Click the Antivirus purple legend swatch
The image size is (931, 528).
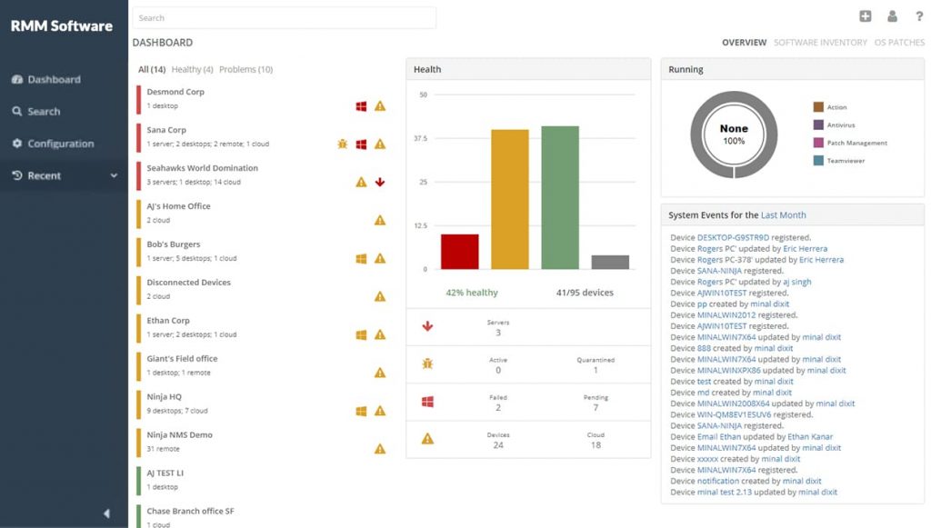pos(818,125)
